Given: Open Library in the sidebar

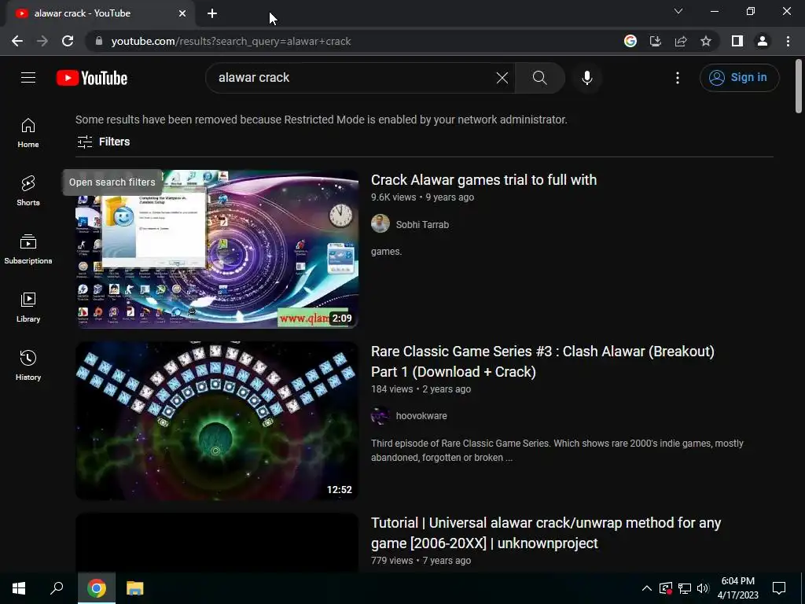Looking at the screenshot, I should pyautogui.click(x=28, y=308).
